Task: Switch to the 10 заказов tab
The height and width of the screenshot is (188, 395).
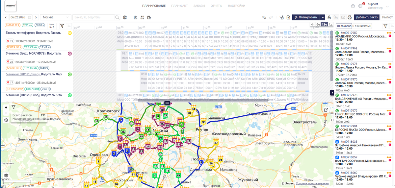Action: click(x=344, y=26)
